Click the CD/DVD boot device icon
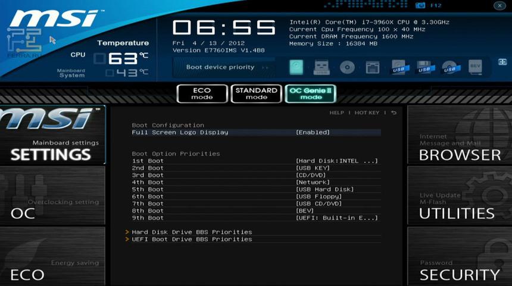Screen dimensions: 512x286 tap(347, 68)
